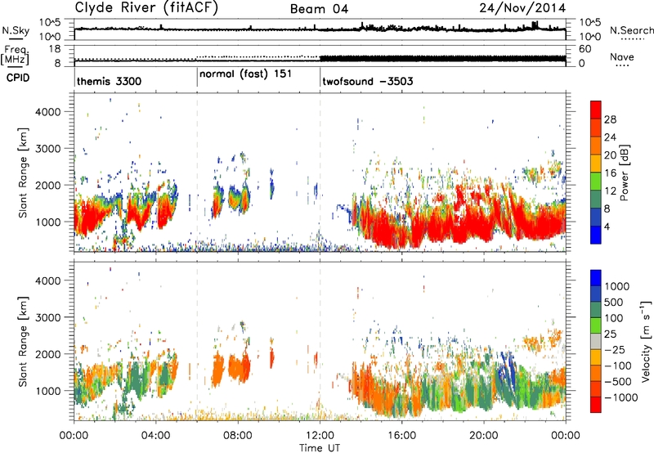Click Power colorbar tick value '4'
Viewport: 654px width, 453px height.
607,227
